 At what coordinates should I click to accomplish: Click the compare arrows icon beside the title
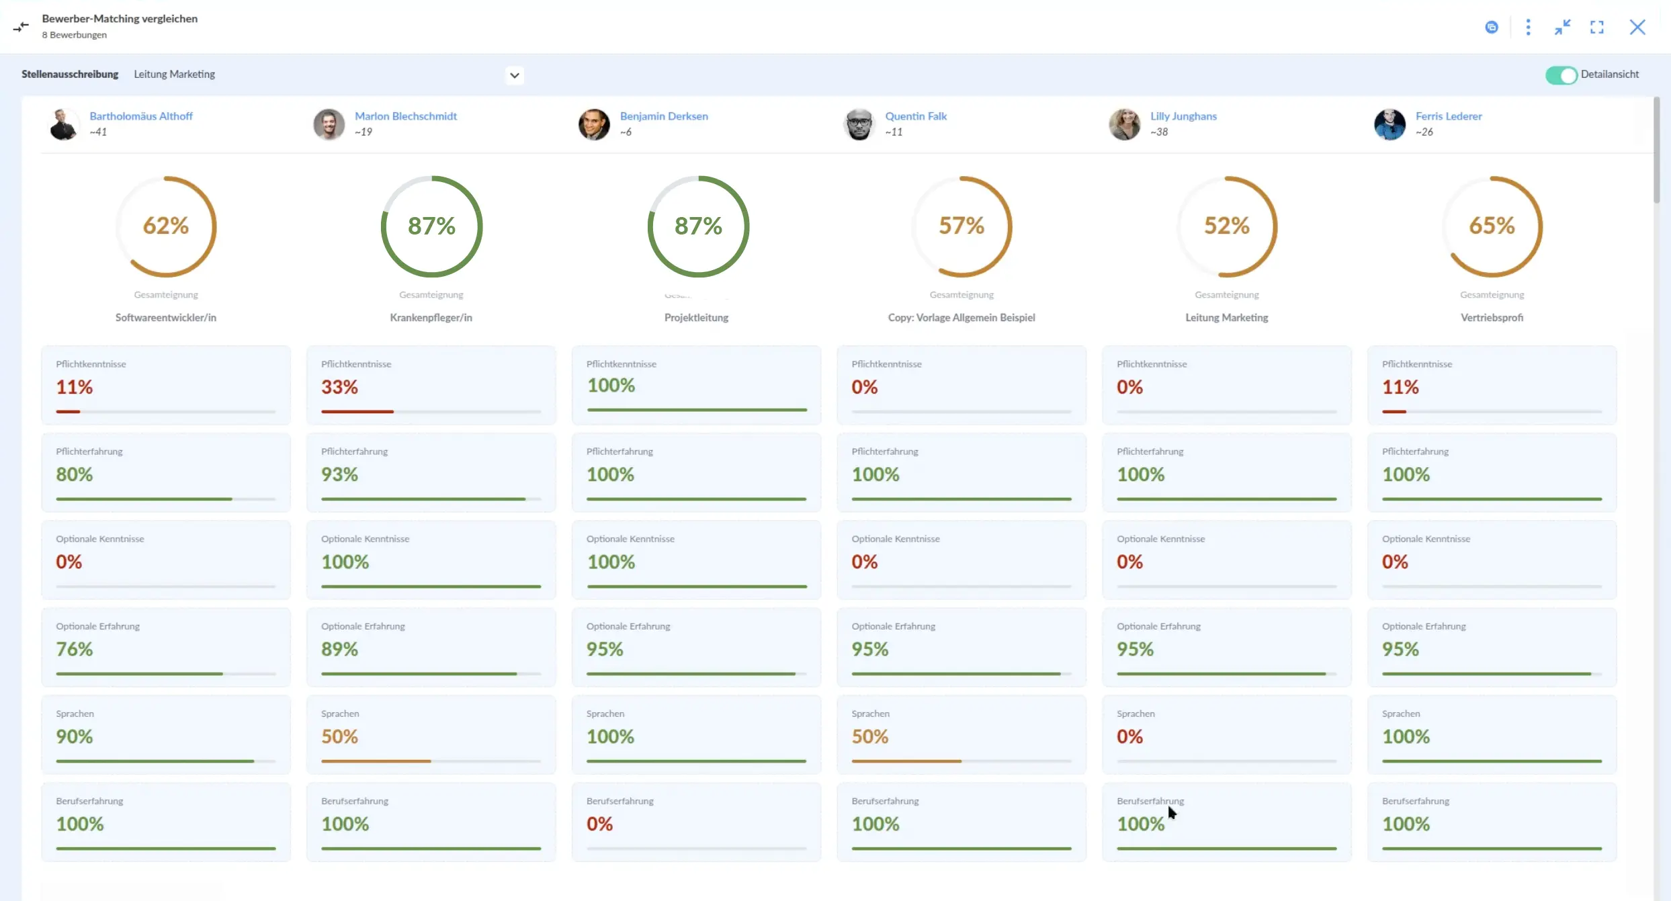[21, 26]
